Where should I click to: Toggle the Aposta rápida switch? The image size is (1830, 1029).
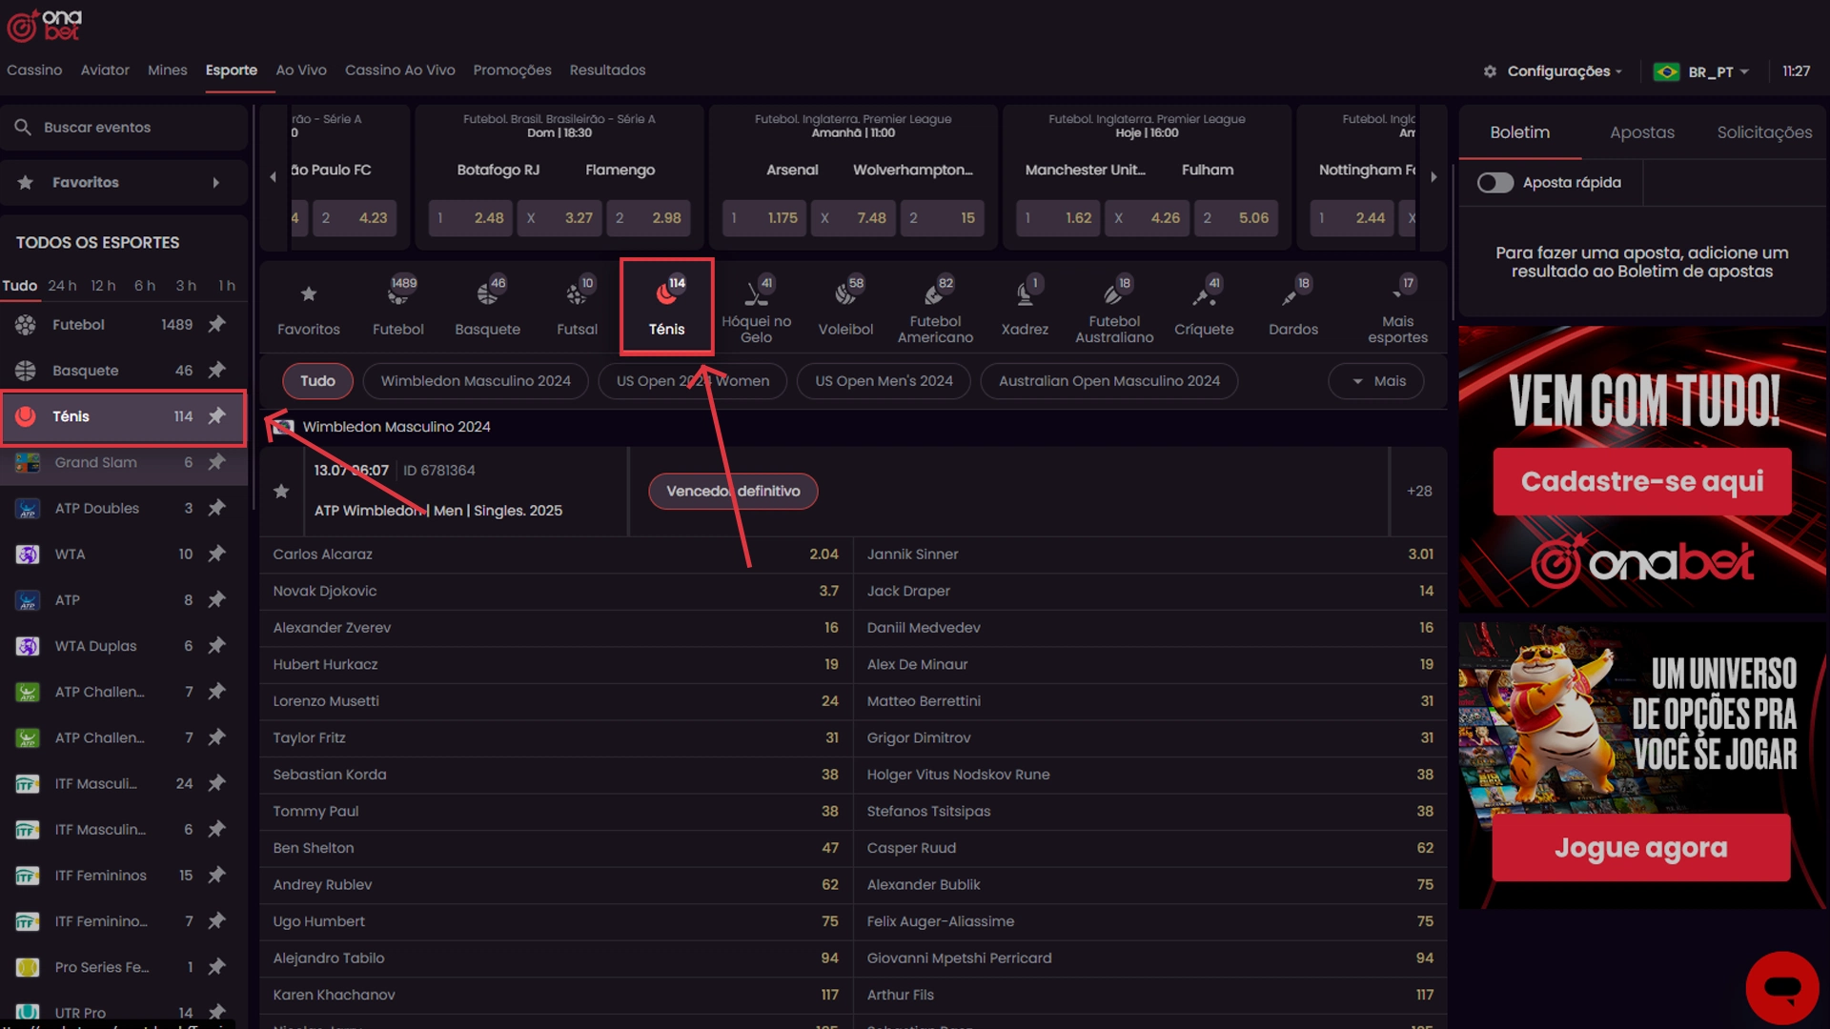click(x=1494, y=182)
